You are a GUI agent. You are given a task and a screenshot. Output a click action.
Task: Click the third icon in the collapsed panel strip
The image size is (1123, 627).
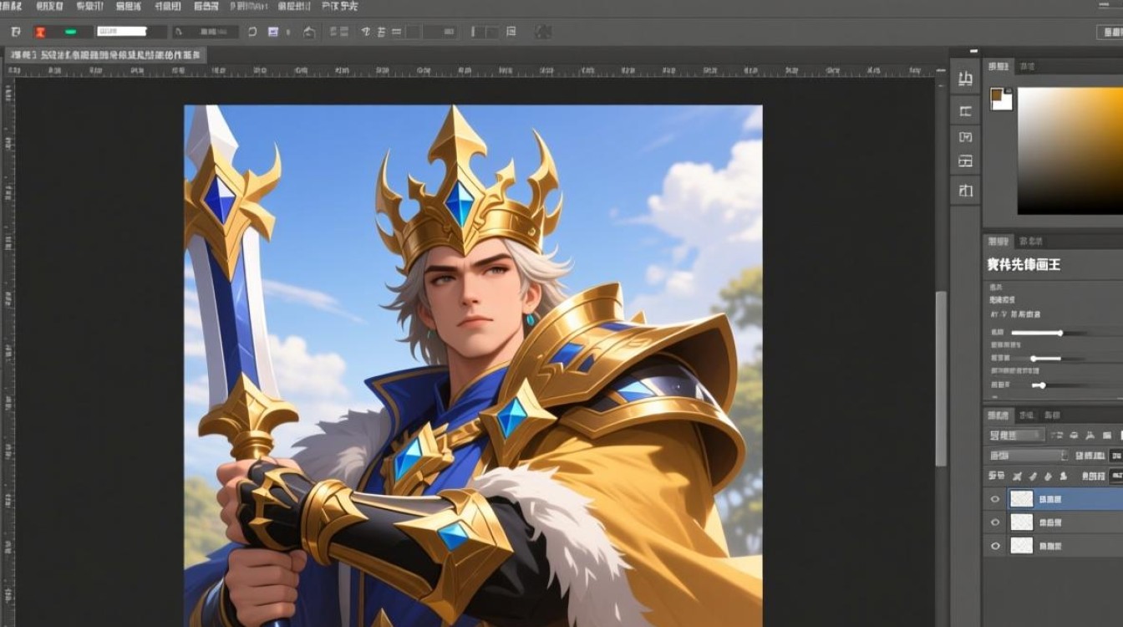click(x=965, y=136)
